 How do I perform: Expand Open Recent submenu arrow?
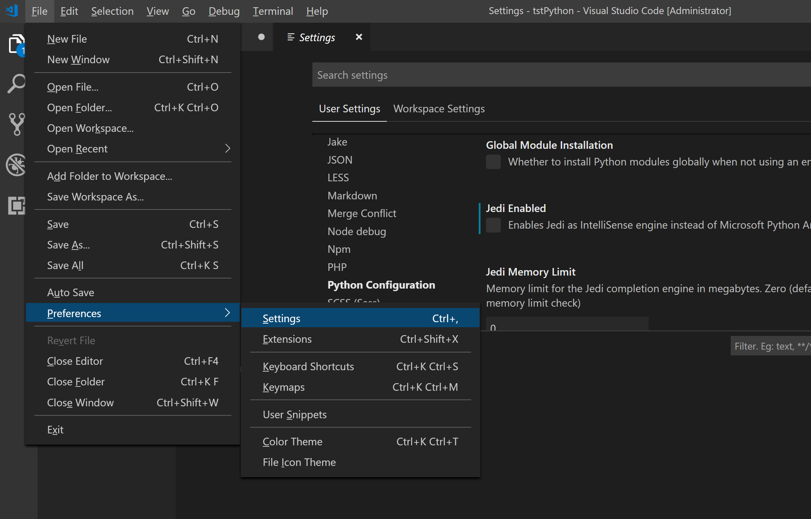coord(227,148)
